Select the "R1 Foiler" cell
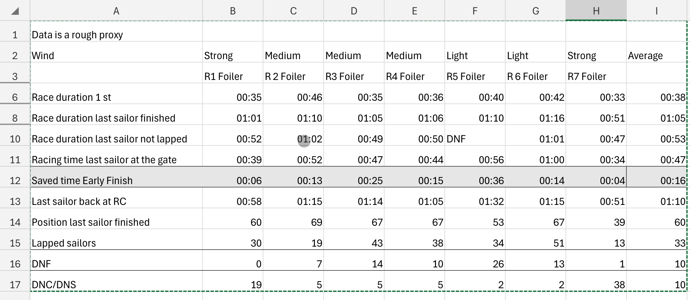 coord(232,77)
